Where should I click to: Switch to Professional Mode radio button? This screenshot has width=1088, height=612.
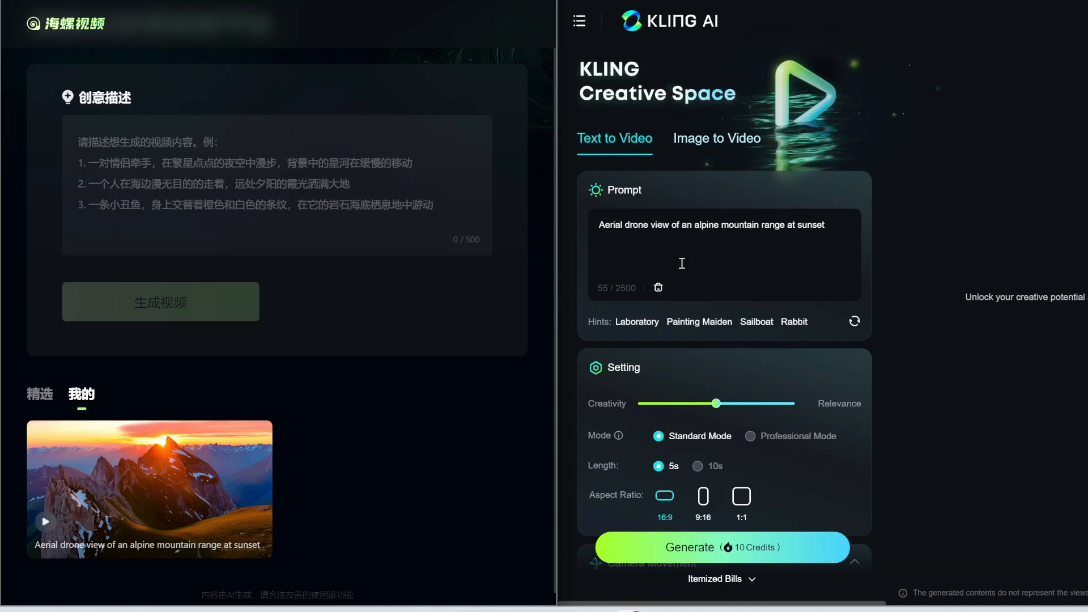[x=750, y=436]
